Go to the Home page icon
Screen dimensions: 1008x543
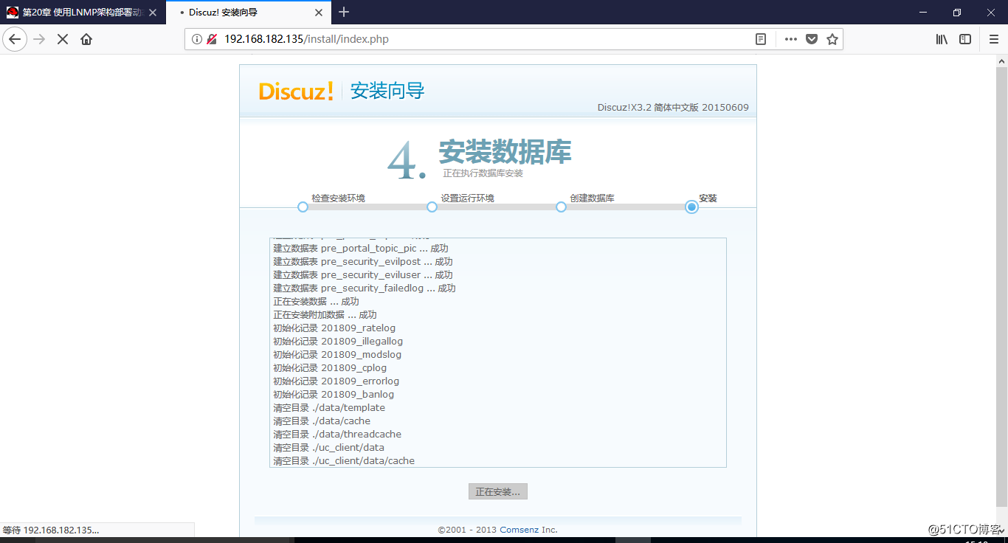click(86, 39)
